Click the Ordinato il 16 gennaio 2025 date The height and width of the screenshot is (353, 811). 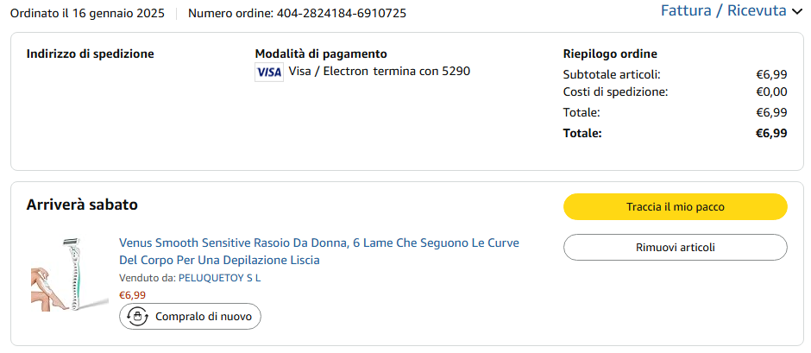pos(87,13)
